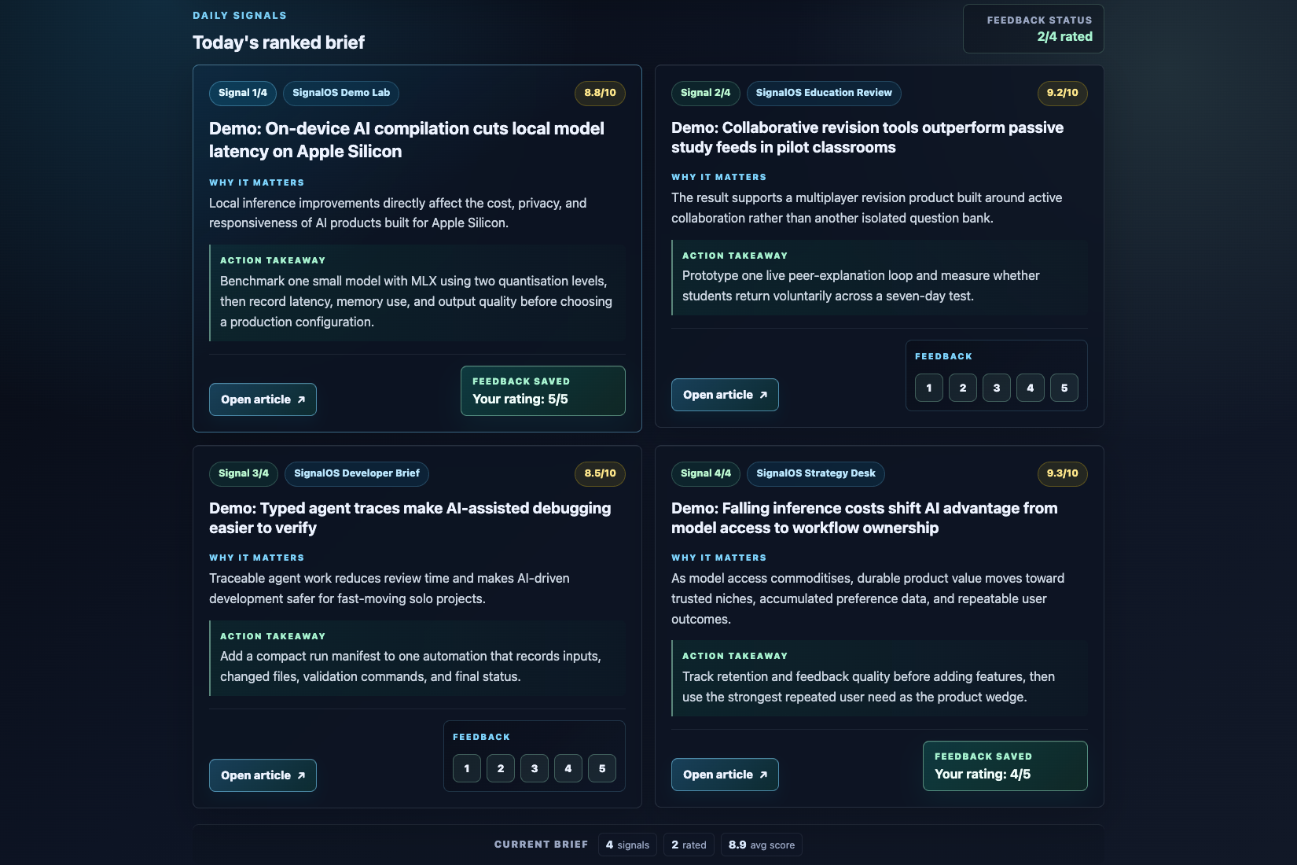Click the saved 4/5 rating panel
The width and height of the screenshot is (1297, 865).
click(1005, 766)
